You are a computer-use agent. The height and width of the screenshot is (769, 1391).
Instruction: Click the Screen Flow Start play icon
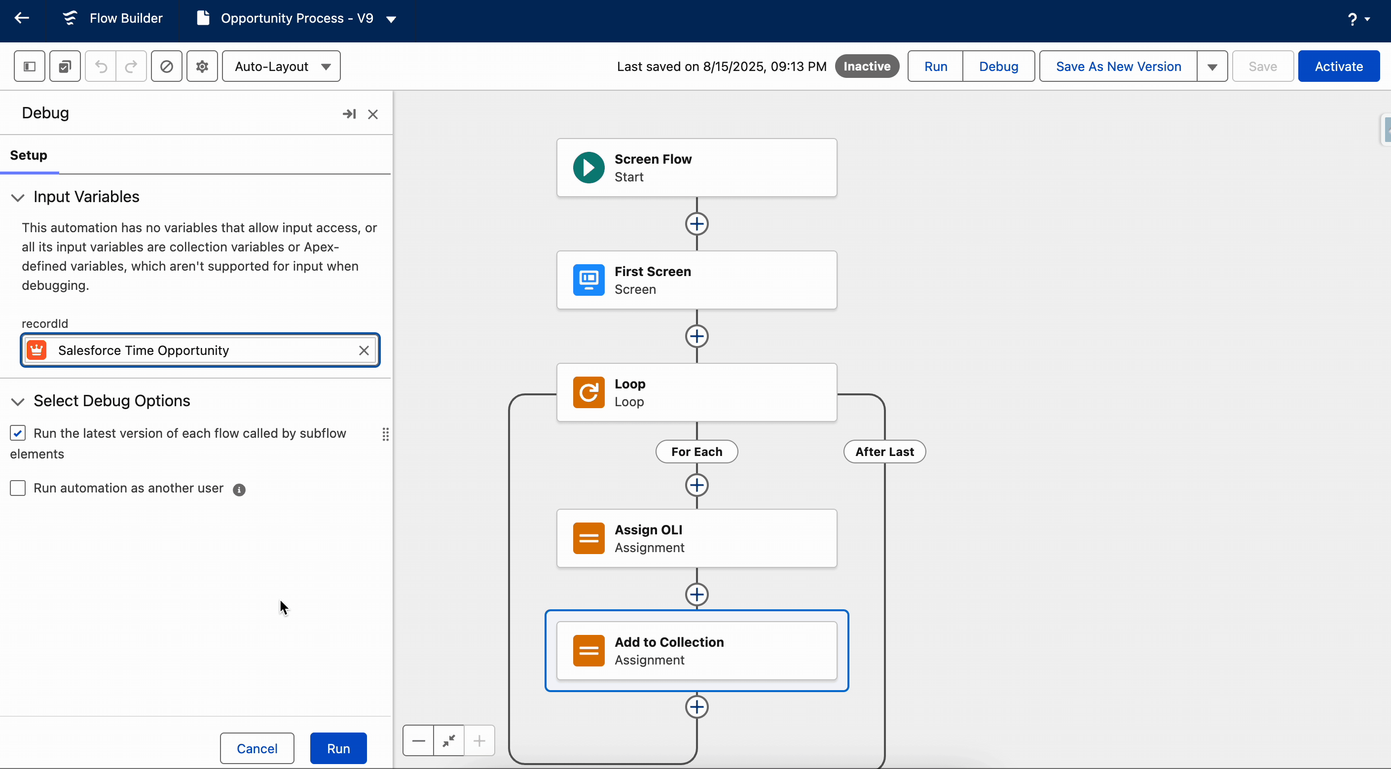588,168
